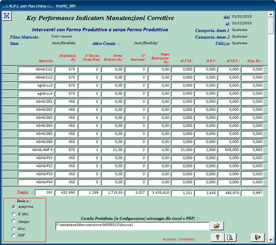
Task: Select the E. Mail radio option
Action: point(14,214)
